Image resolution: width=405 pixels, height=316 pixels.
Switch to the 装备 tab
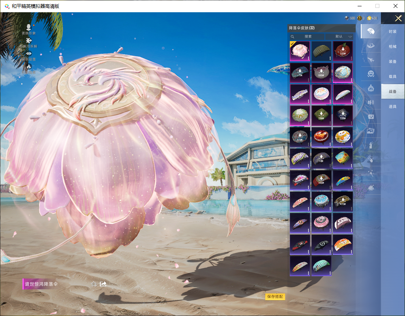(x=393, y=62)
